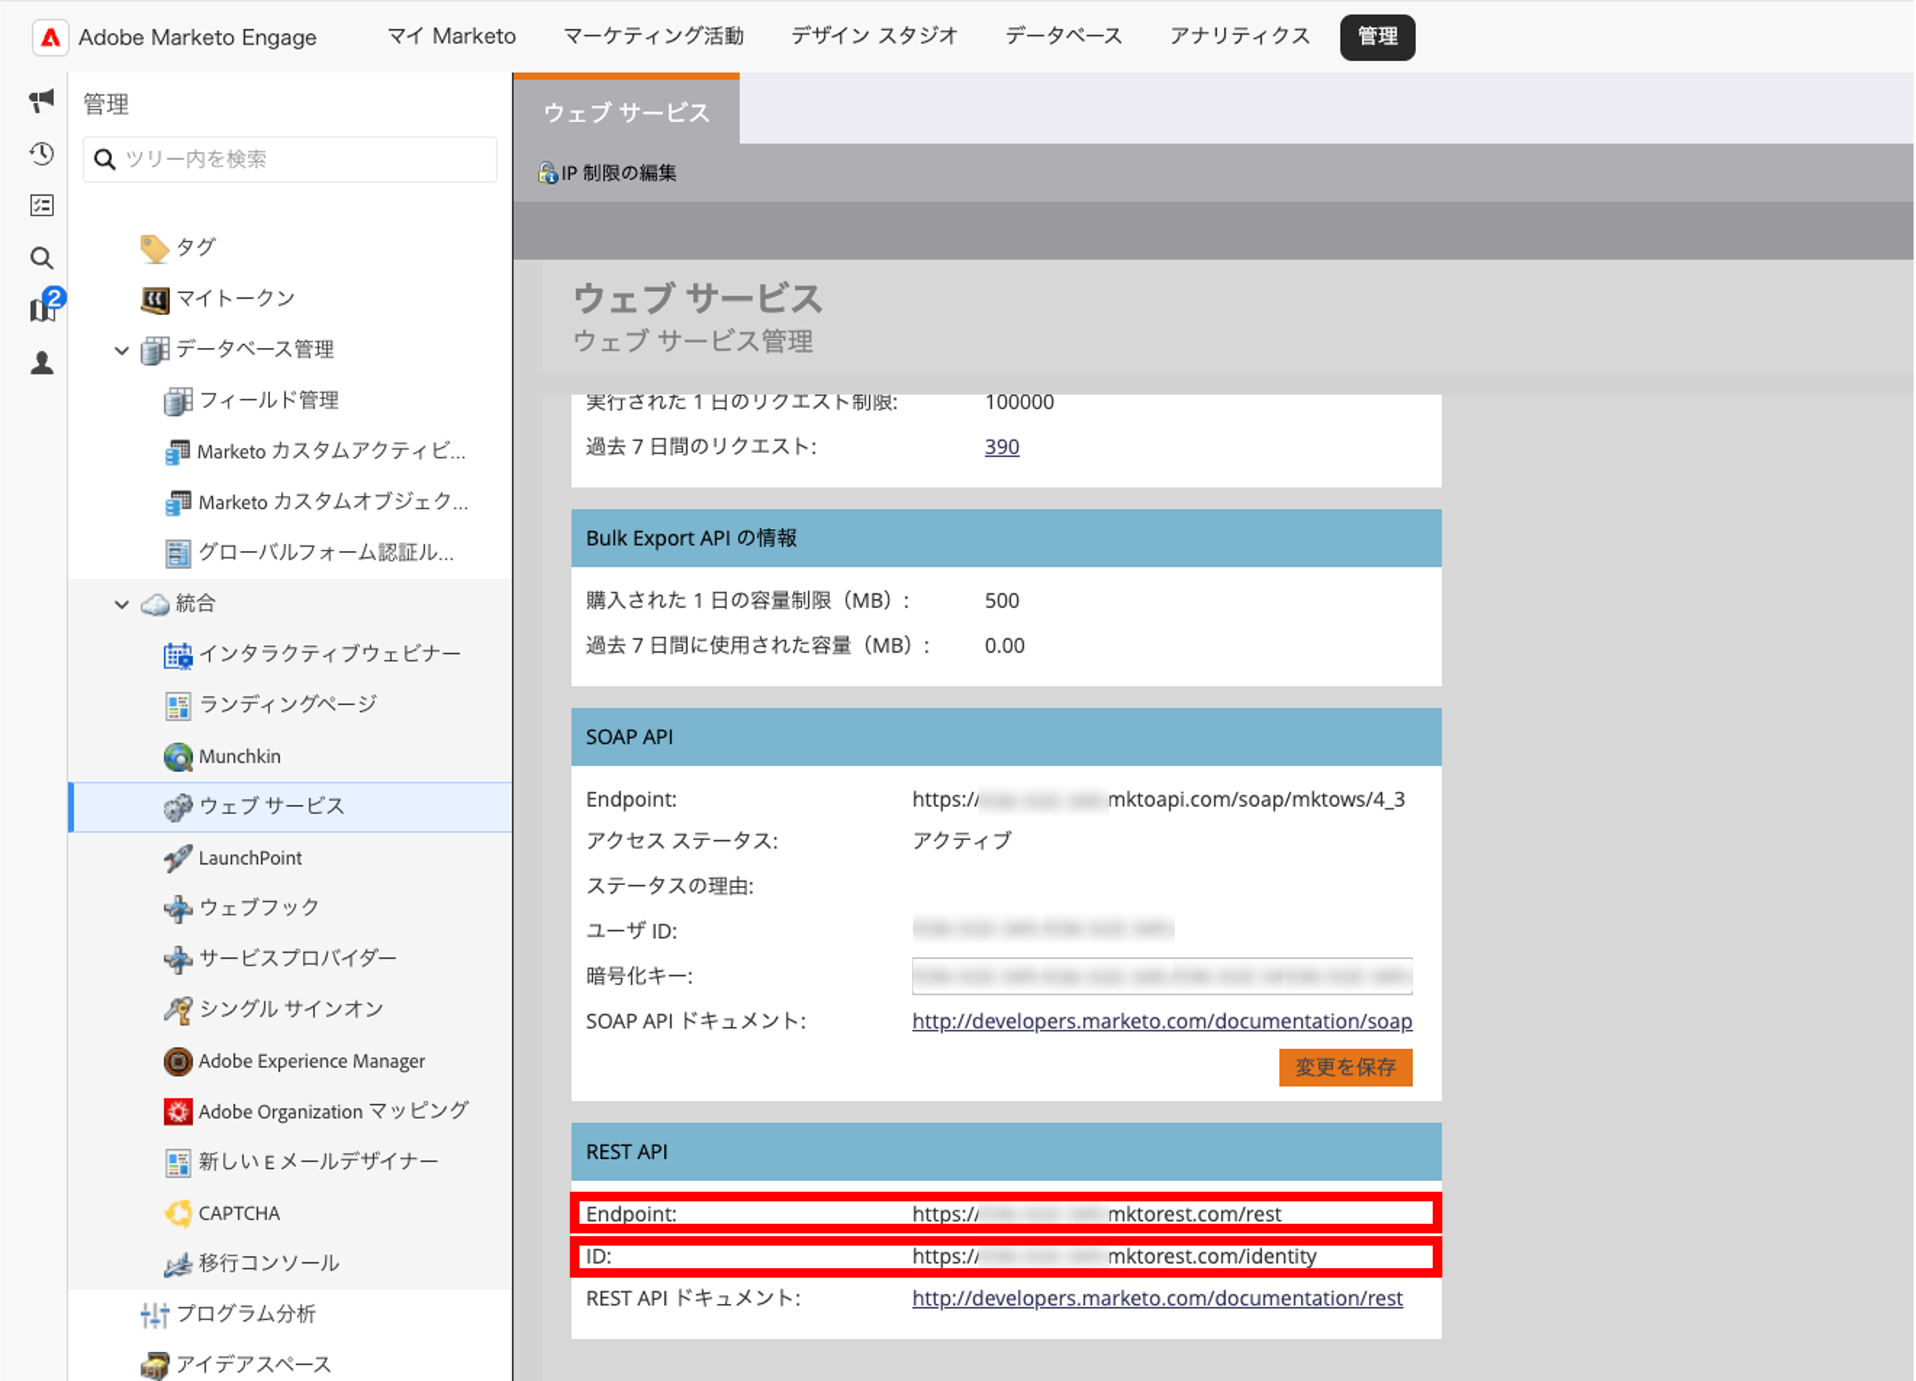This screenshot has width=1916, height=1381.
Task: Select the 管理 menu button
Action: (1377, 37)
